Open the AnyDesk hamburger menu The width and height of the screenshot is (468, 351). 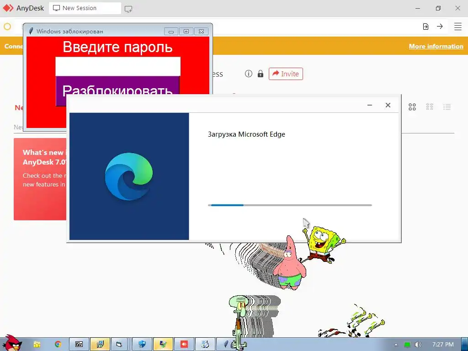458,27
